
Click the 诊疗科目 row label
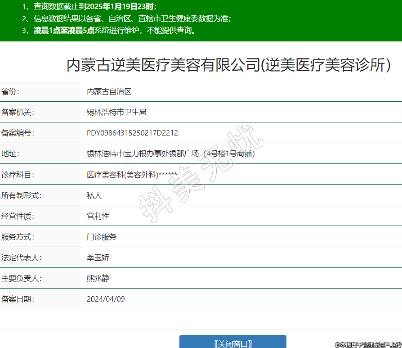tap(18, 175)
